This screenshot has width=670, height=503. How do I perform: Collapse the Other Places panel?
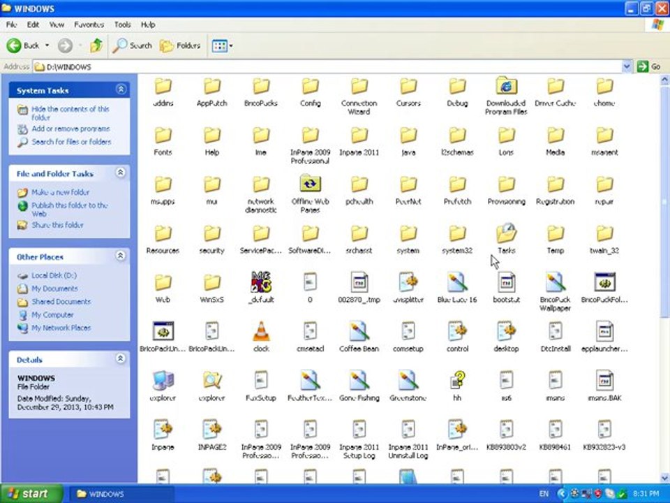pyautogui.click(x=121, y=256)
